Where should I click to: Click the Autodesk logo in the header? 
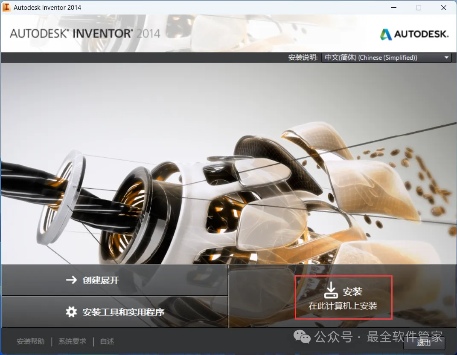click(414, 34)
